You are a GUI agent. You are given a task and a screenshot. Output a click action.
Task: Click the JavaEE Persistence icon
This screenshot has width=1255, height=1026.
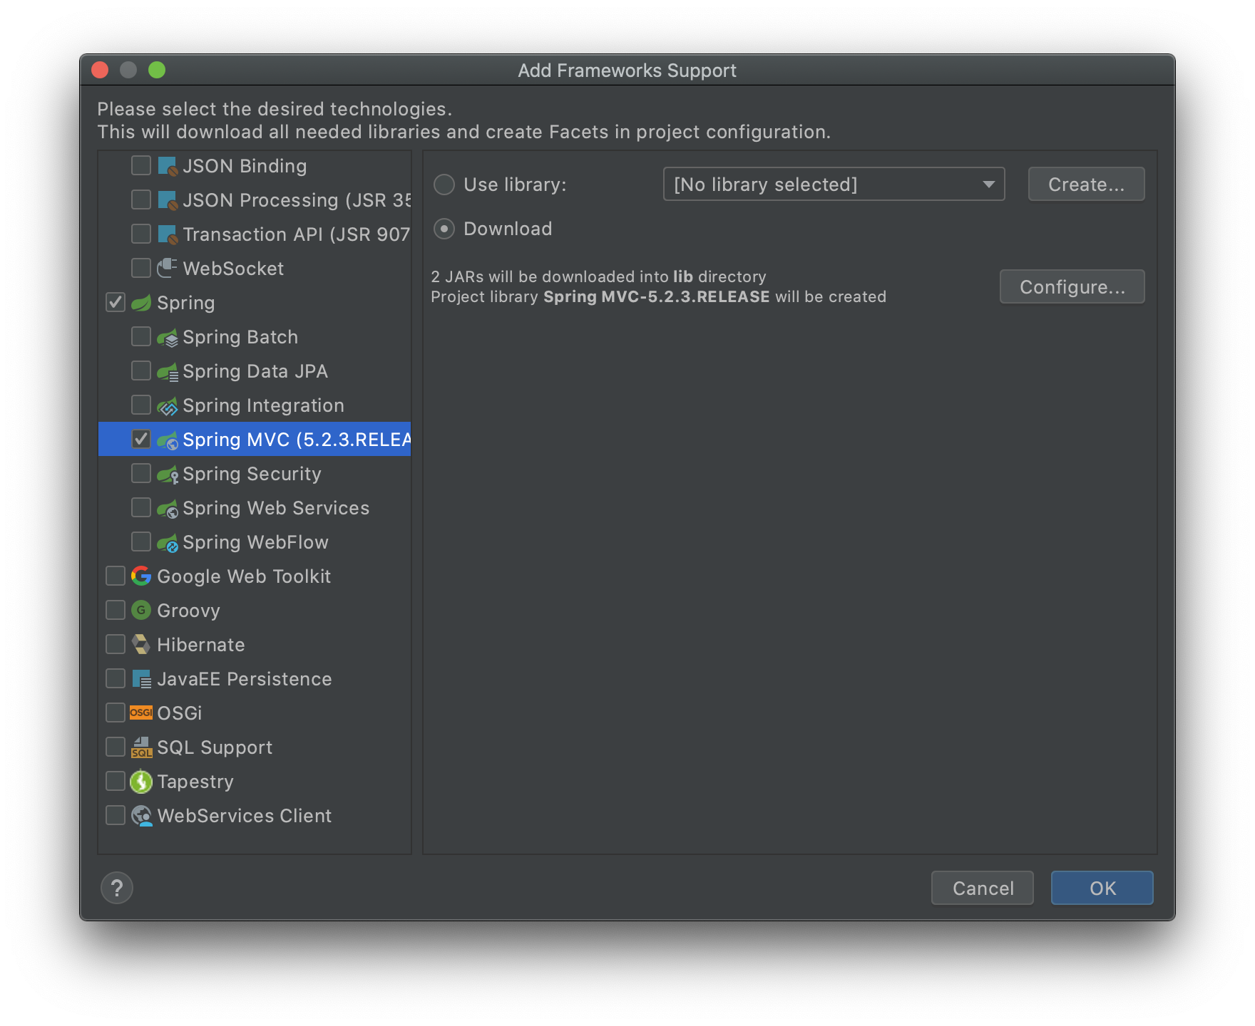pos(141,678)
